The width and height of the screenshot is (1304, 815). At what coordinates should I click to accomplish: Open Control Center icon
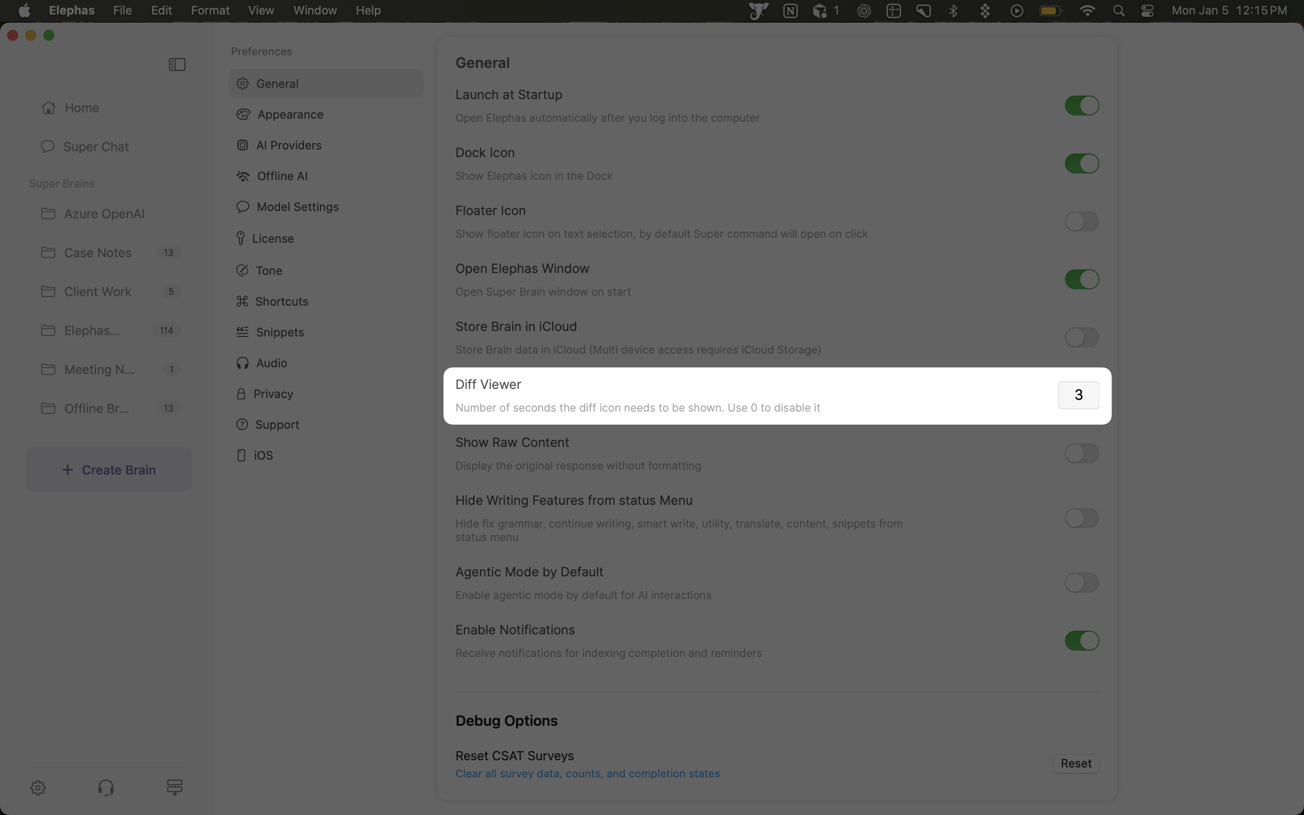1147,11
